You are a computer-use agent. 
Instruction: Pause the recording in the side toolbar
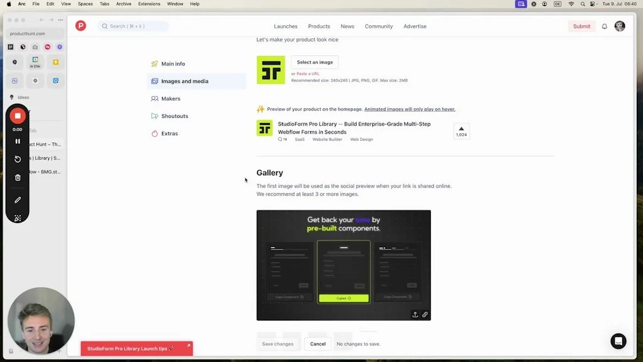tap(18, 141)
